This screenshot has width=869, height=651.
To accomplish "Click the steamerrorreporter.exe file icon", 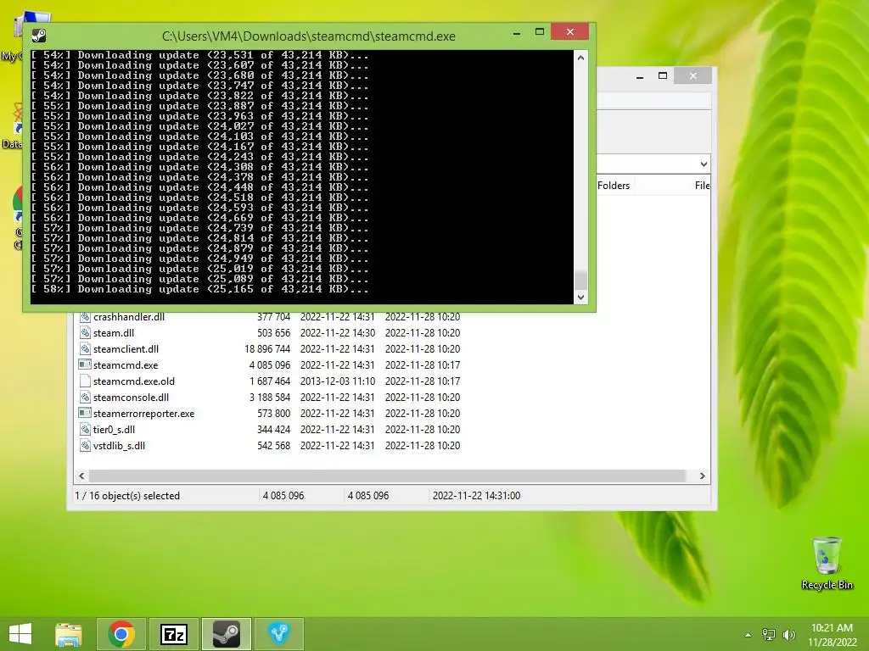I will [85, 414].
